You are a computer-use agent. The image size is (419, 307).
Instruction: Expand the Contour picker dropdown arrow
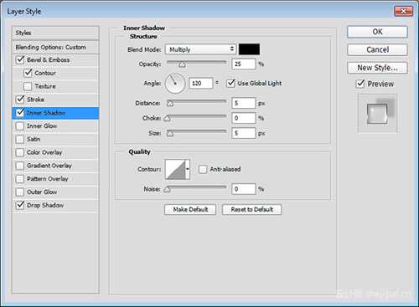point(188,169)
